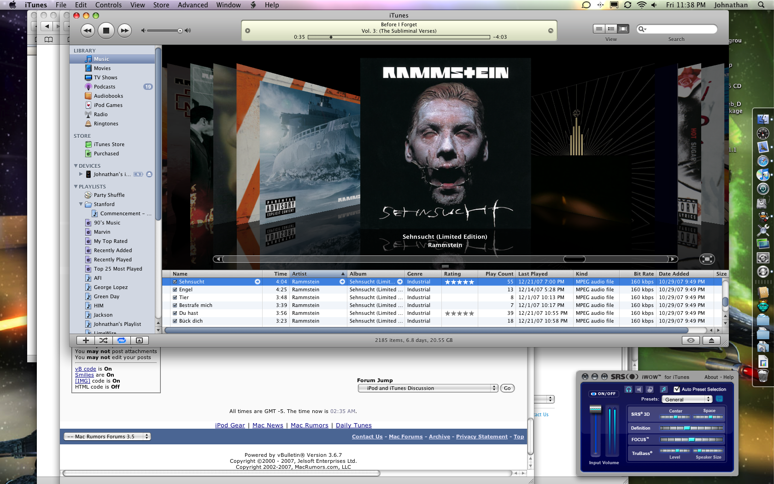The height and width of the screenshot is (484, 774).
Task: Click music note icon in SRS iWOW
Action: tap(663, 390)
